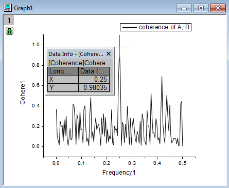The height and width of the screenshot is (188, 229).
Task: Click the Data (... column header
Action: 94,71
